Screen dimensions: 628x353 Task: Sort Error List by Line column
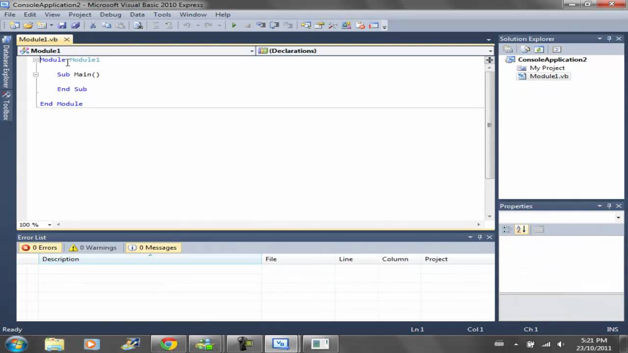pyautogui.click(x=357, y=259)
